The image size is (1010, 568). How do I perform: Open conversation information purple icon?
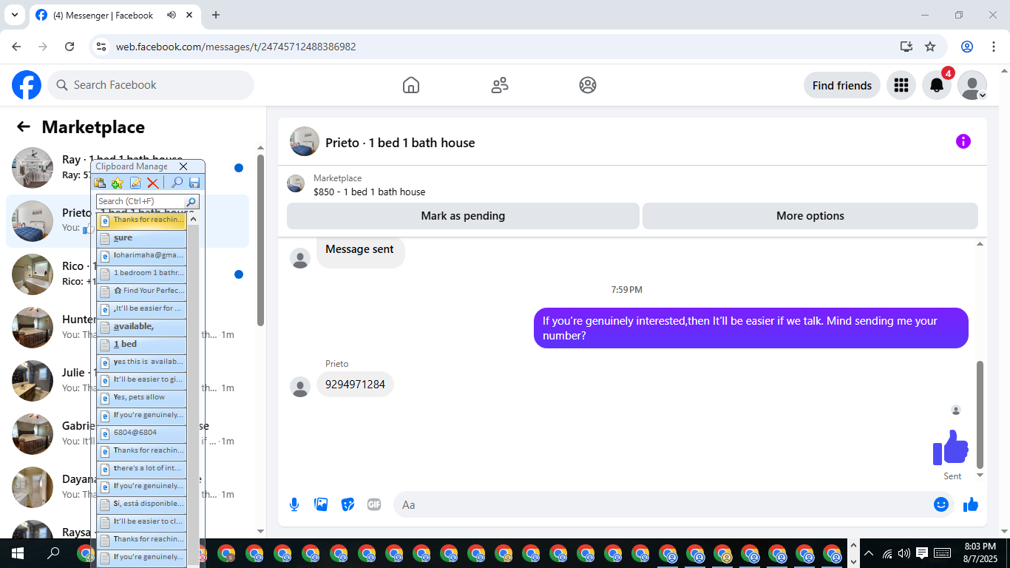tap(963, 141)
